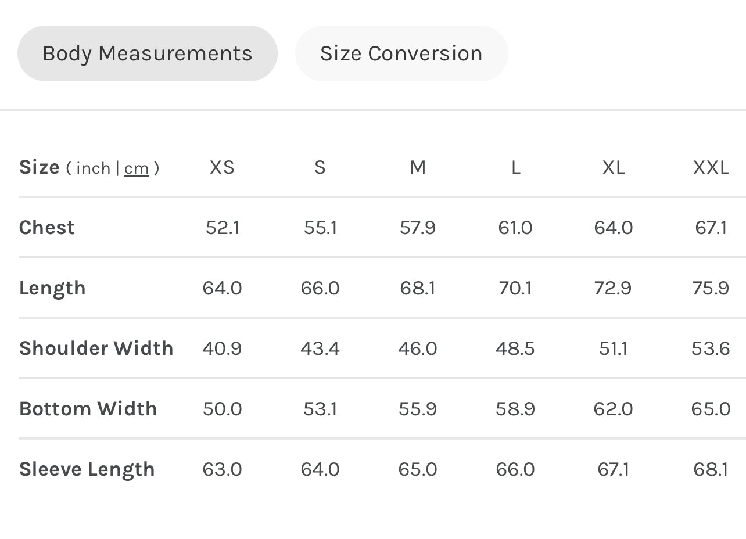Click the S size column header
The width and height of the screenshot is (746, 539).
(320, 167)
